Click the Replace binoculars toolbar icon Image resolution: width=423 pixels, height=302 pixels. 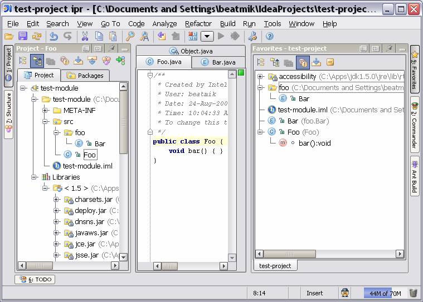pos(144,36)
